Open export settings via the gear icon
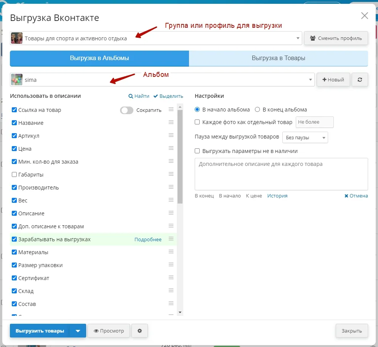Viewport: 378px width, 347px height. tap(139, 331)
